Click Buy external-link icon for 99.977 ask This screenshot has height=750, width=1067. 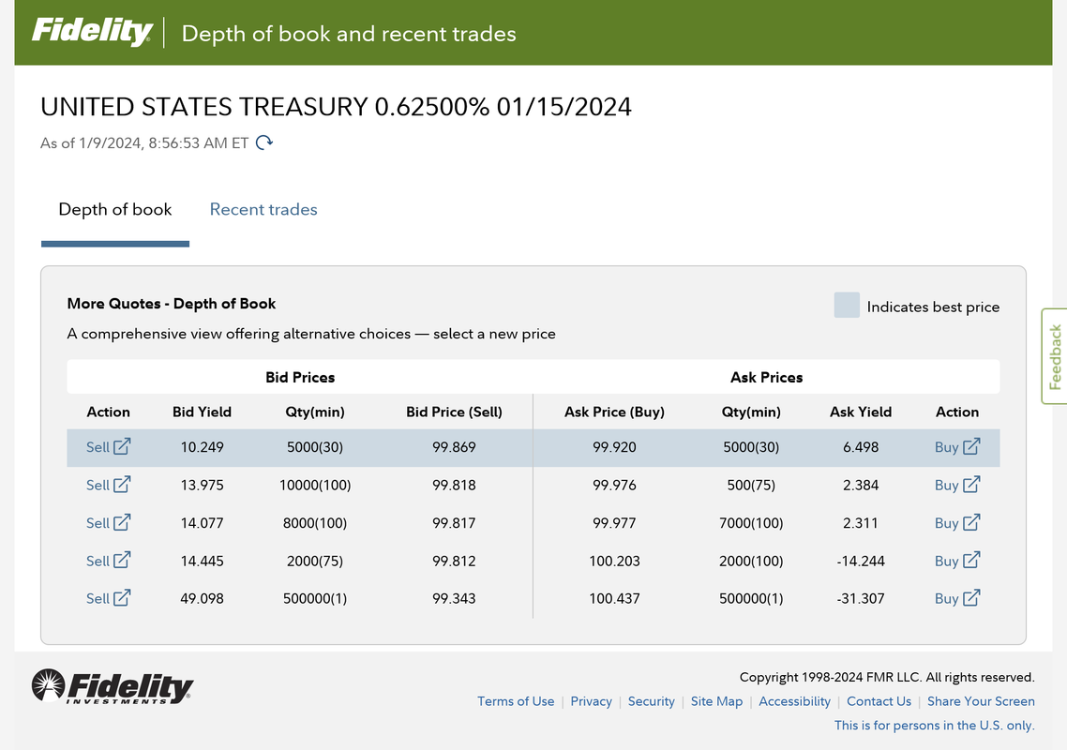(x=971, y=522)
